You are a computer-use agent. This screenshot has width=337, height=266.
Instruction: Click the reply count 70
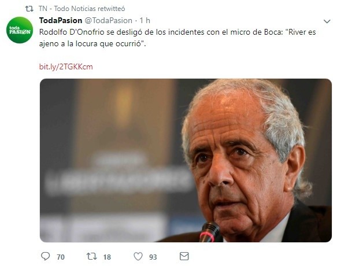[61, 257]
